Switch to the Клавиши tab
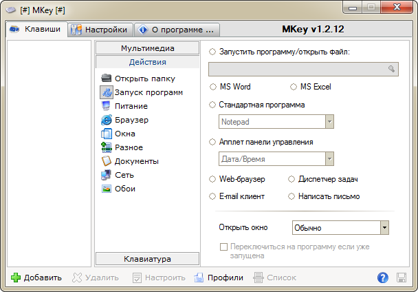 36,29
